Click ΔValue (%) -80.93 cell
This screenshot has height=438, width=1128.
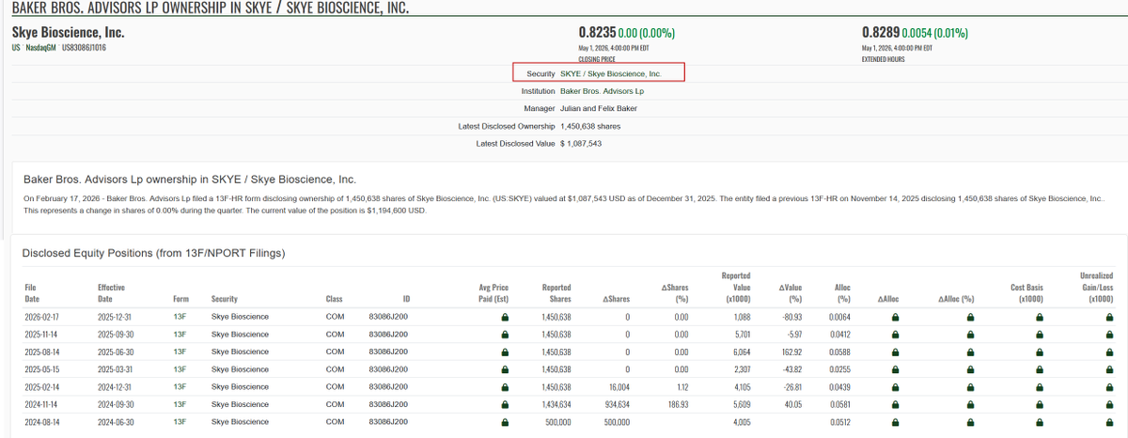[x=791, y=317]
